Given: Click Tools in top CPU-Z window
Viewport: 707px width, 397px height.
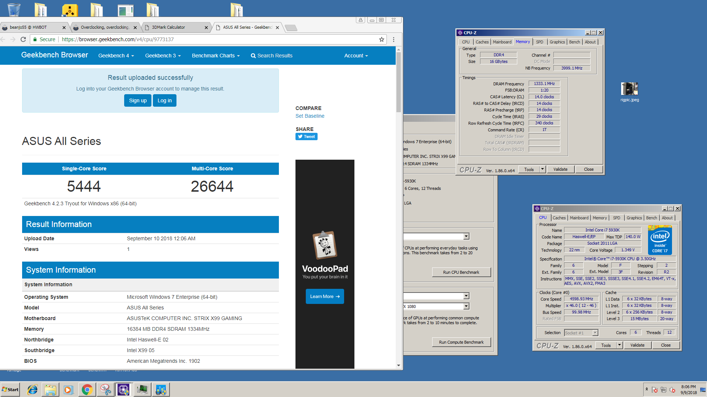Looking at the screenshot, I should (x=529, y=169).
